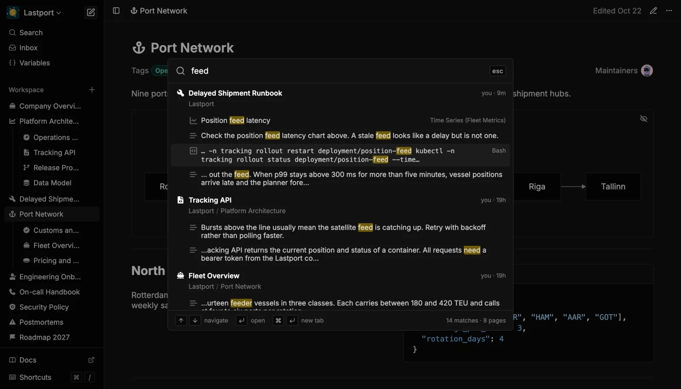Image resolution: width=681 pixels, height=389 pixels.
Task: Click the Riga node in the diagram
Action: 537,187
